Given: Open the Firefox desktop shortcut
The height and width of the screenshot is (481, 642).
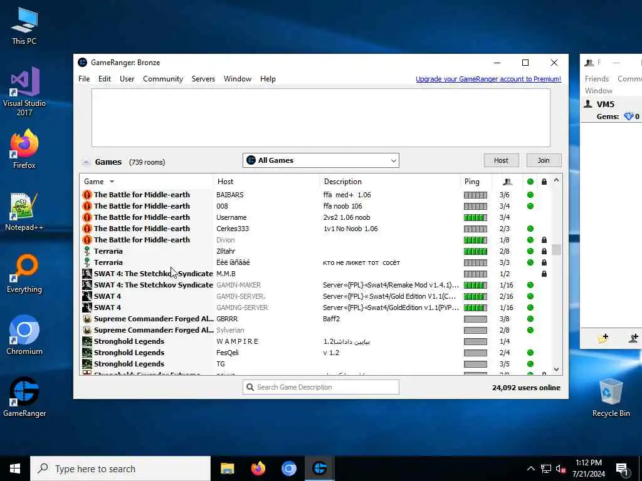Looking at the screenshot, I should 24,149.
